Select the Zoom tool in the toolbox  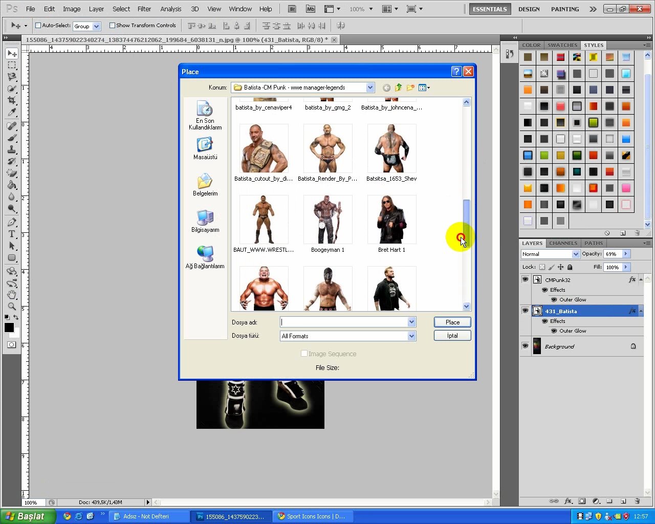pos(12,307)
